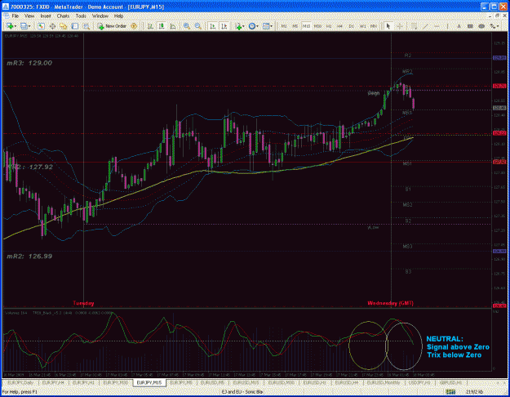This screenshot has height=397, width=510.
Task: Open the Strategy Tester icon
Action: [86, 26]
